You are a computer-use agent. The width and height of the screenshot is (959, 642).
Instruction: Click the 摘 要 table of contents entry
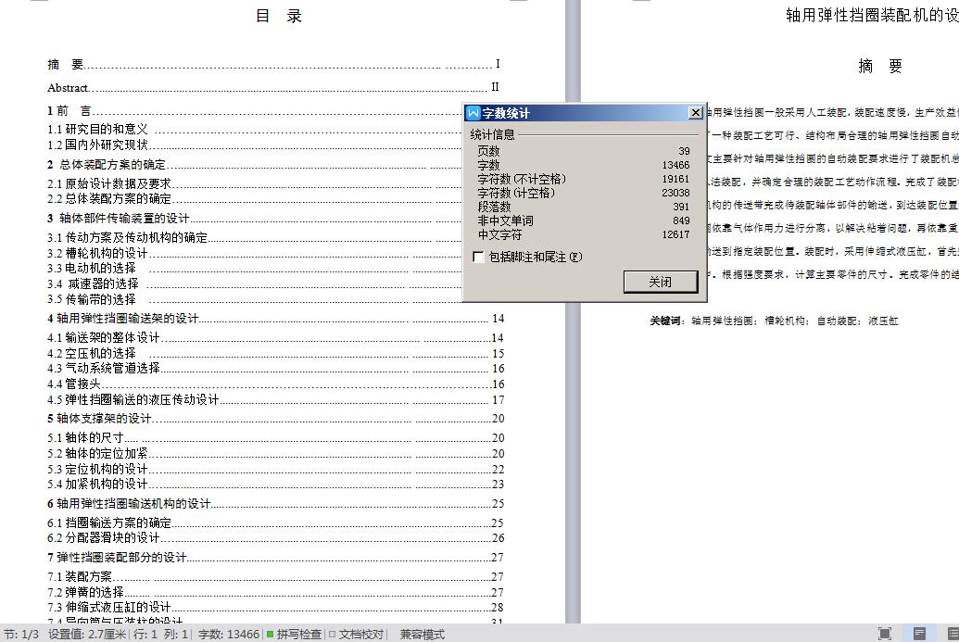[63, 64]
